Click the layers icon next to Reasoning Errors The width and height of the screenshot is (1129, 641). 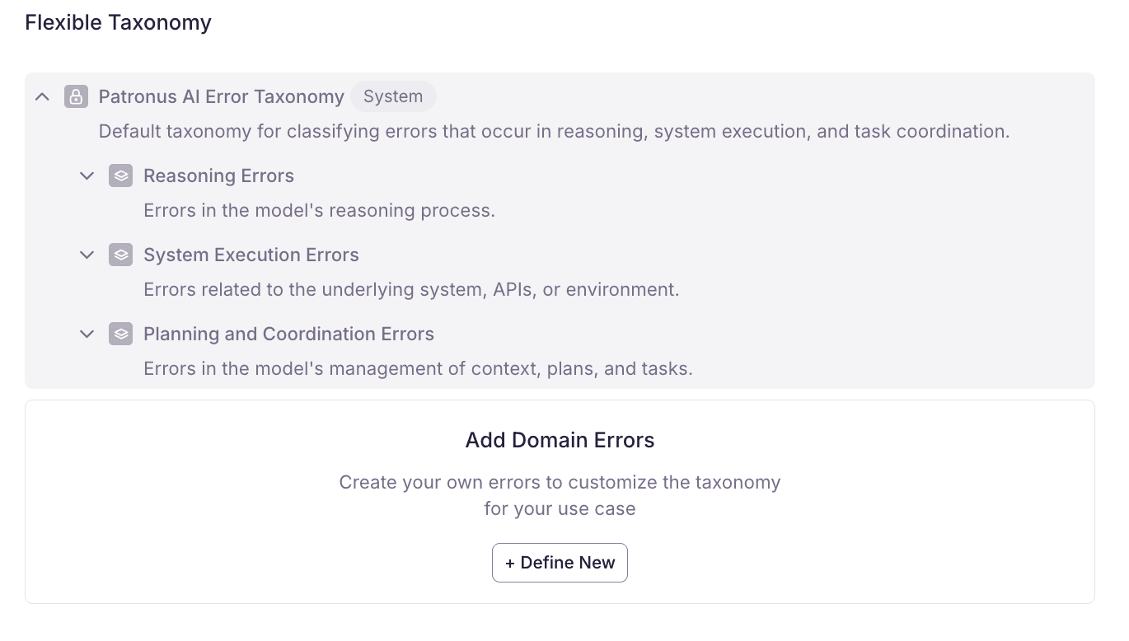point(120,175)
